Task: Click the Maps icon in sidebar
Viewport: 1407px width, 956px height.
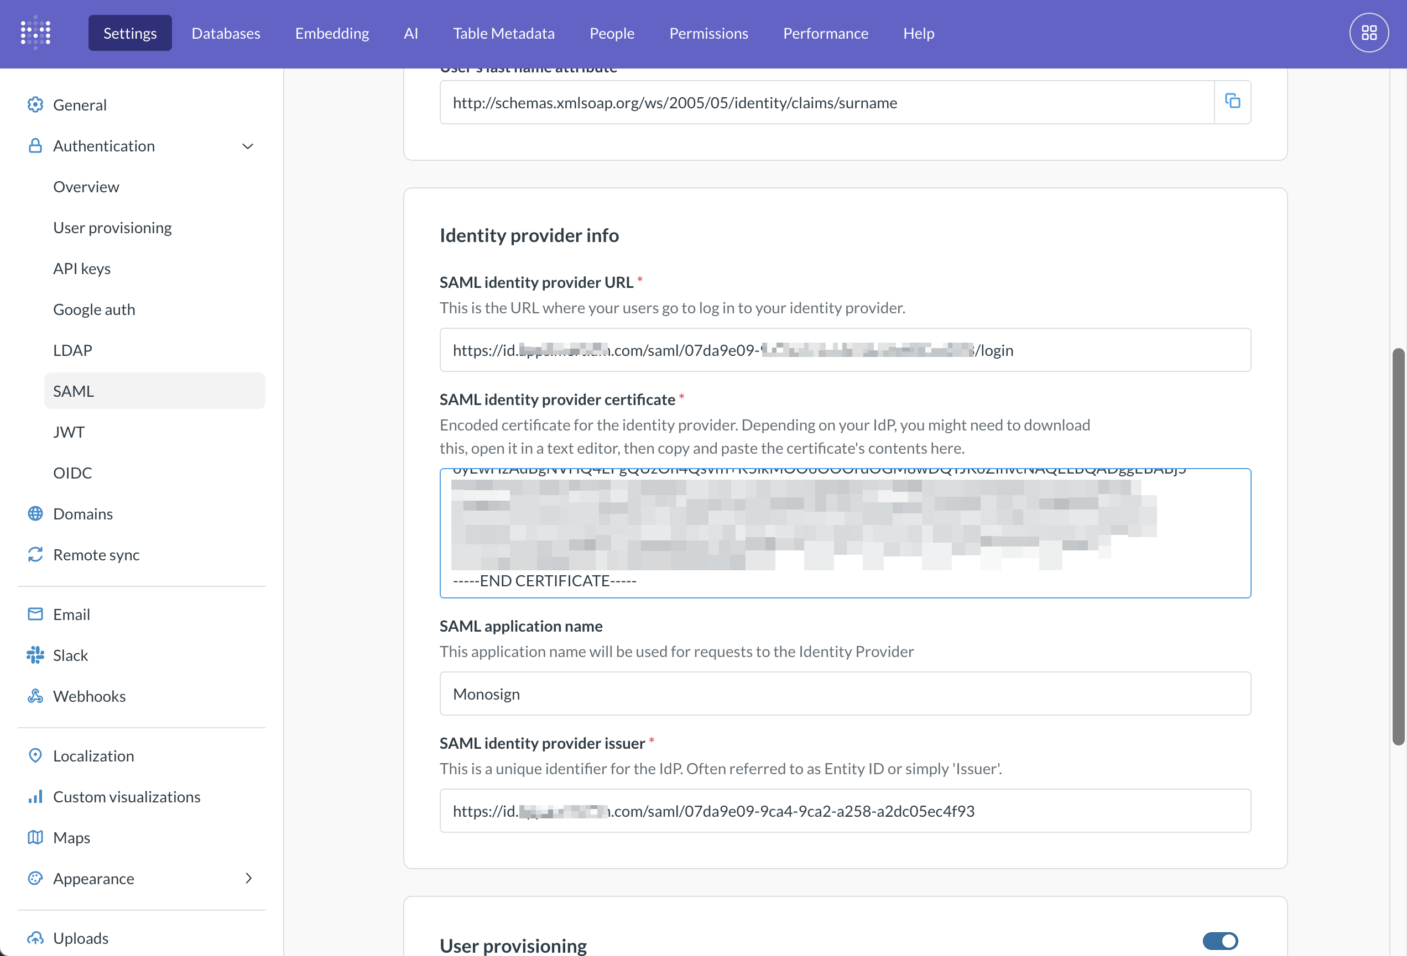Action: tap(35, 837)
